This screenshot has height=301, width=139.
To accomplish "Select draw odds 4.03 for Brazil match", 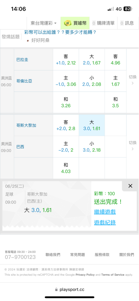I will coord(66,168).
